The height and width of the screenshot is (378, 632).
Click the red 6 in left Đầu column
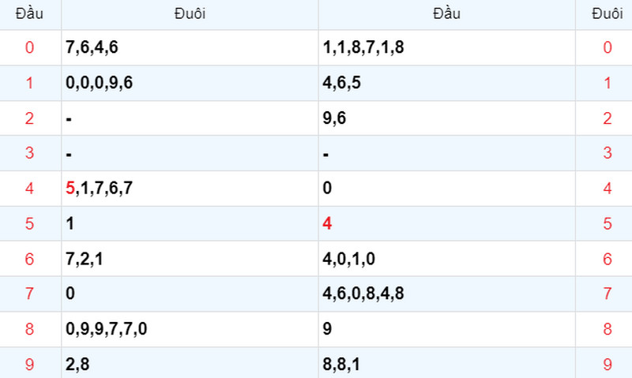[x=29, y=259]
